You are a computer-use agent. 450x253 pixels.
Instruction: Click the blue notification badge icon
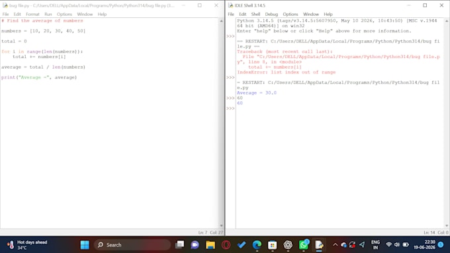tap(441, 244)
